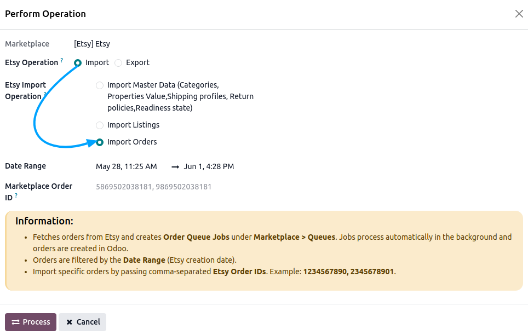The height and width of the screenshot is (335, 528).
Task: Click the Perform Operation title
Action: pos(45,14)
